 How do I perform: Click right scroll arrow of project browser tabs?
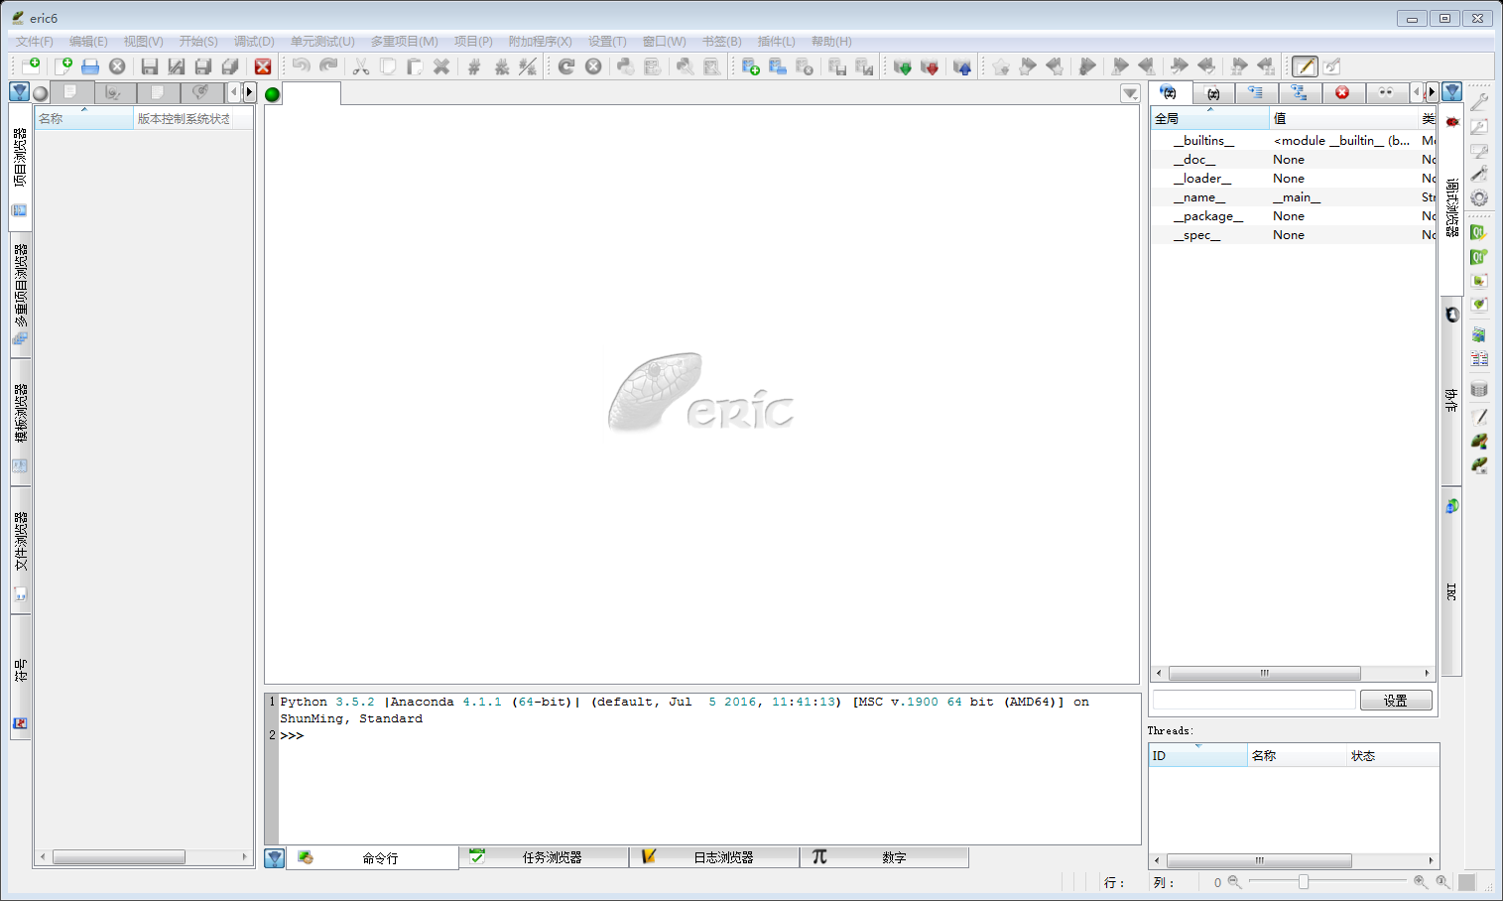(x=249, y=92)
